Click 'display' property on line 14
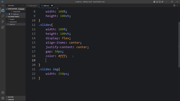The width and height of the screenshot is (180, 101). [52, 38]
